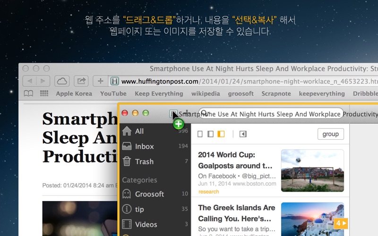The image size is (378, 236).
Task: Open Scrapnote bookmark
Action: tap(276, 93)
